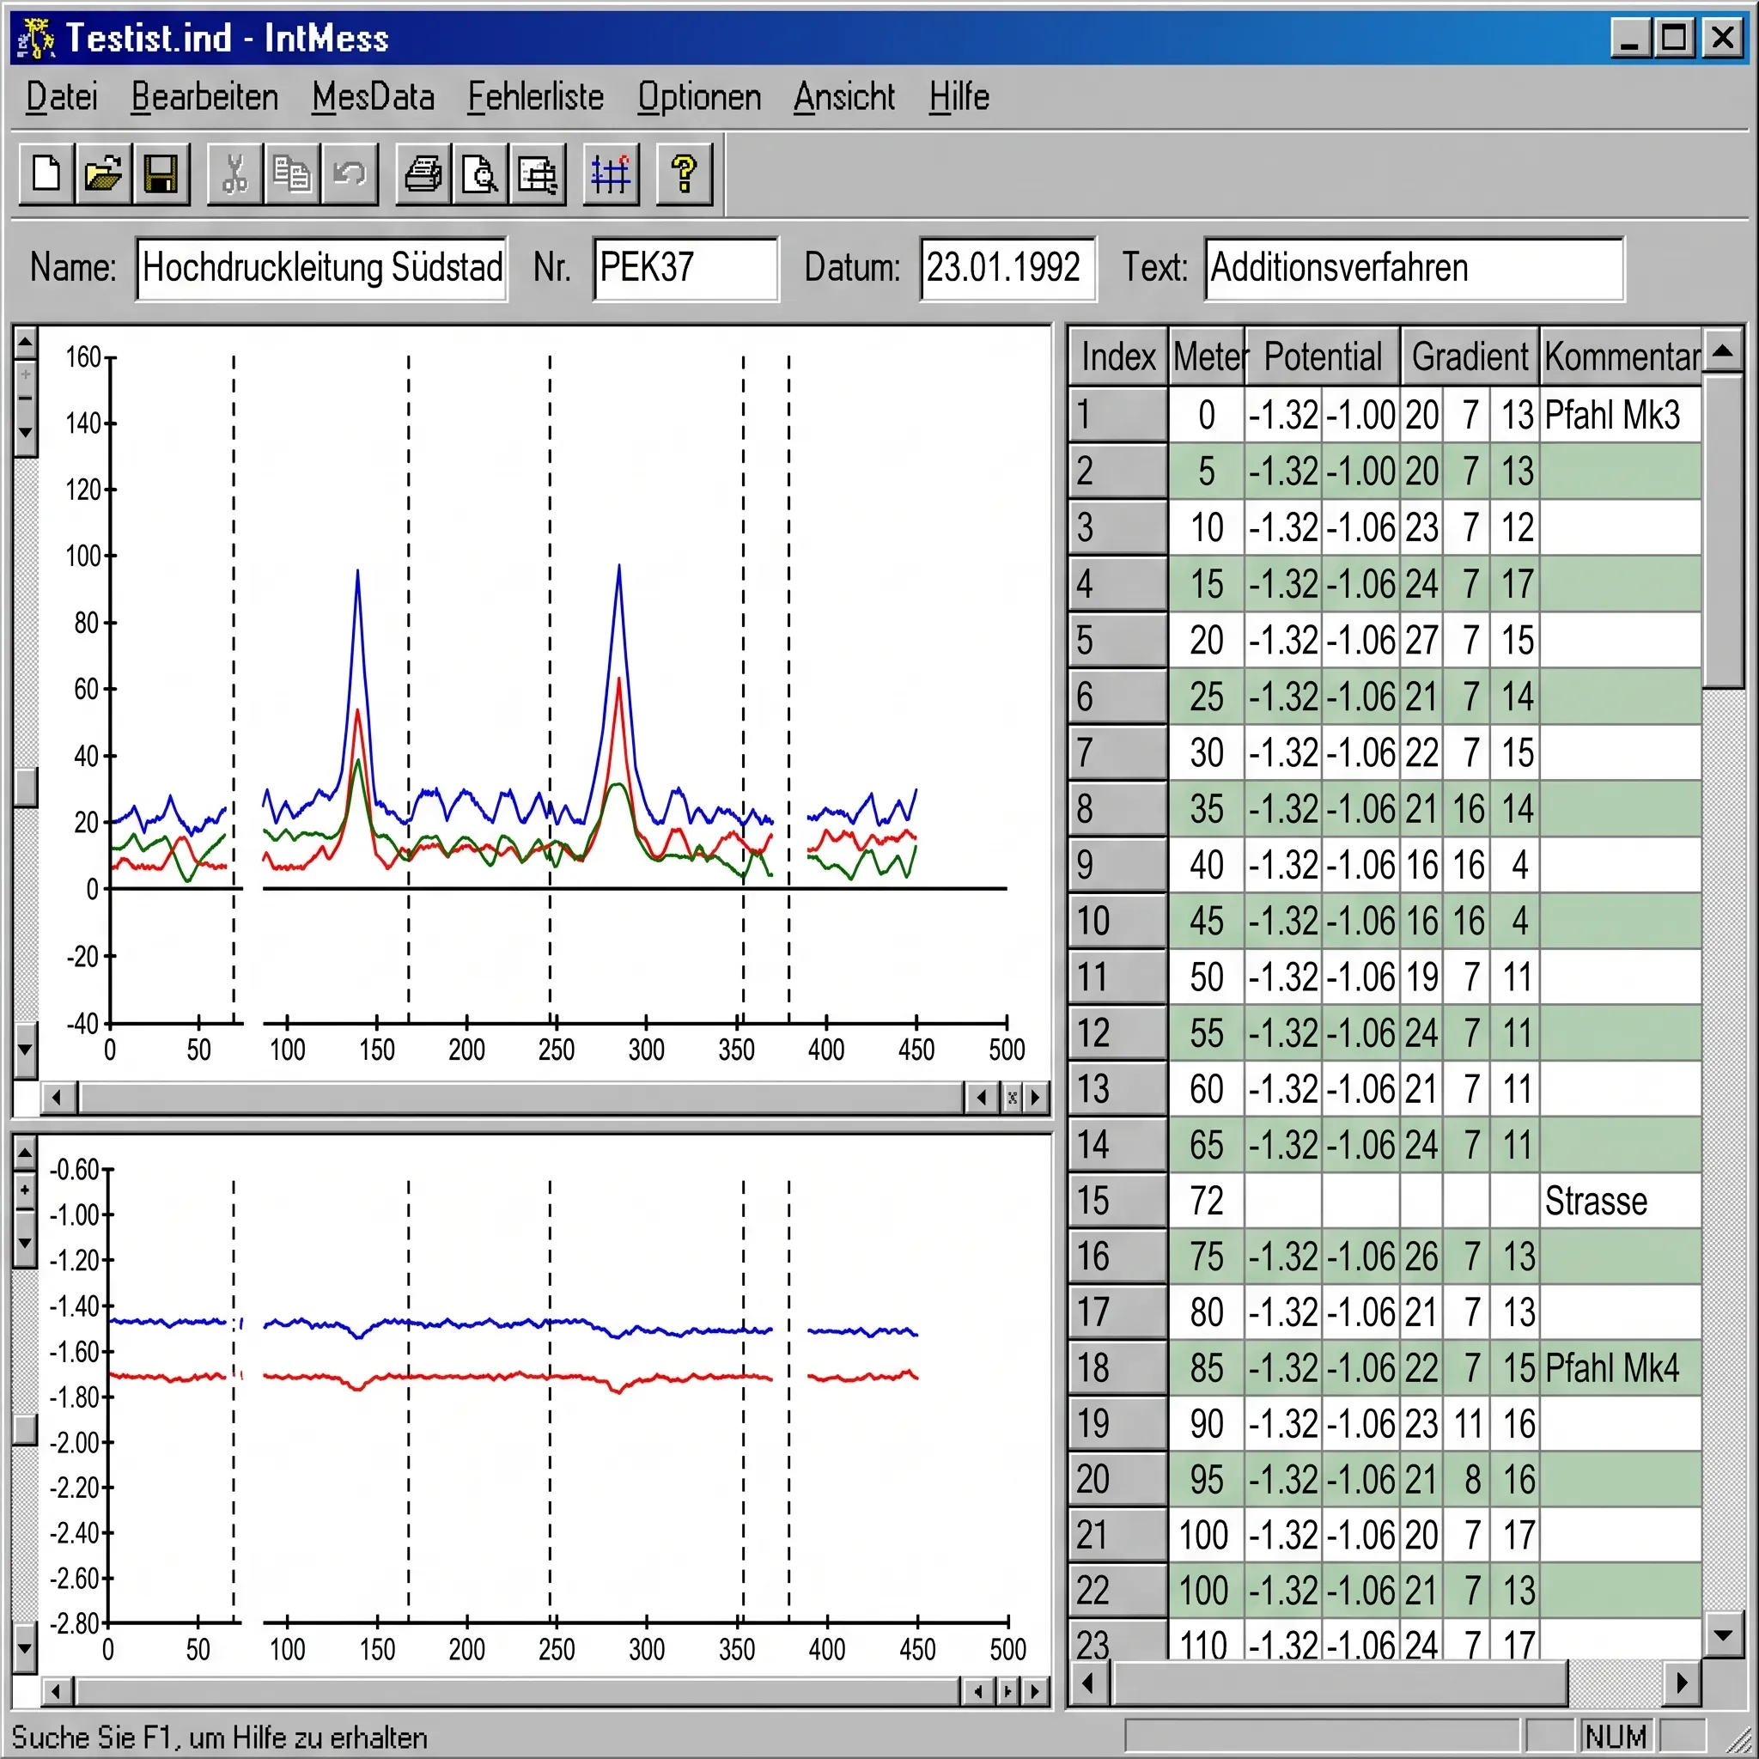Click the Gradient column header
Screen dimensions: 1759x1759
1470,357
